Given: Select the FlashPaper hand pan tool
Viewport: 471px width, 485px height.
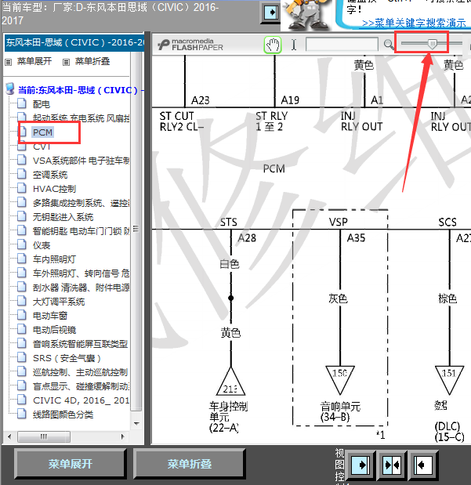Looking at the screenshot, I should coord(273,45).
